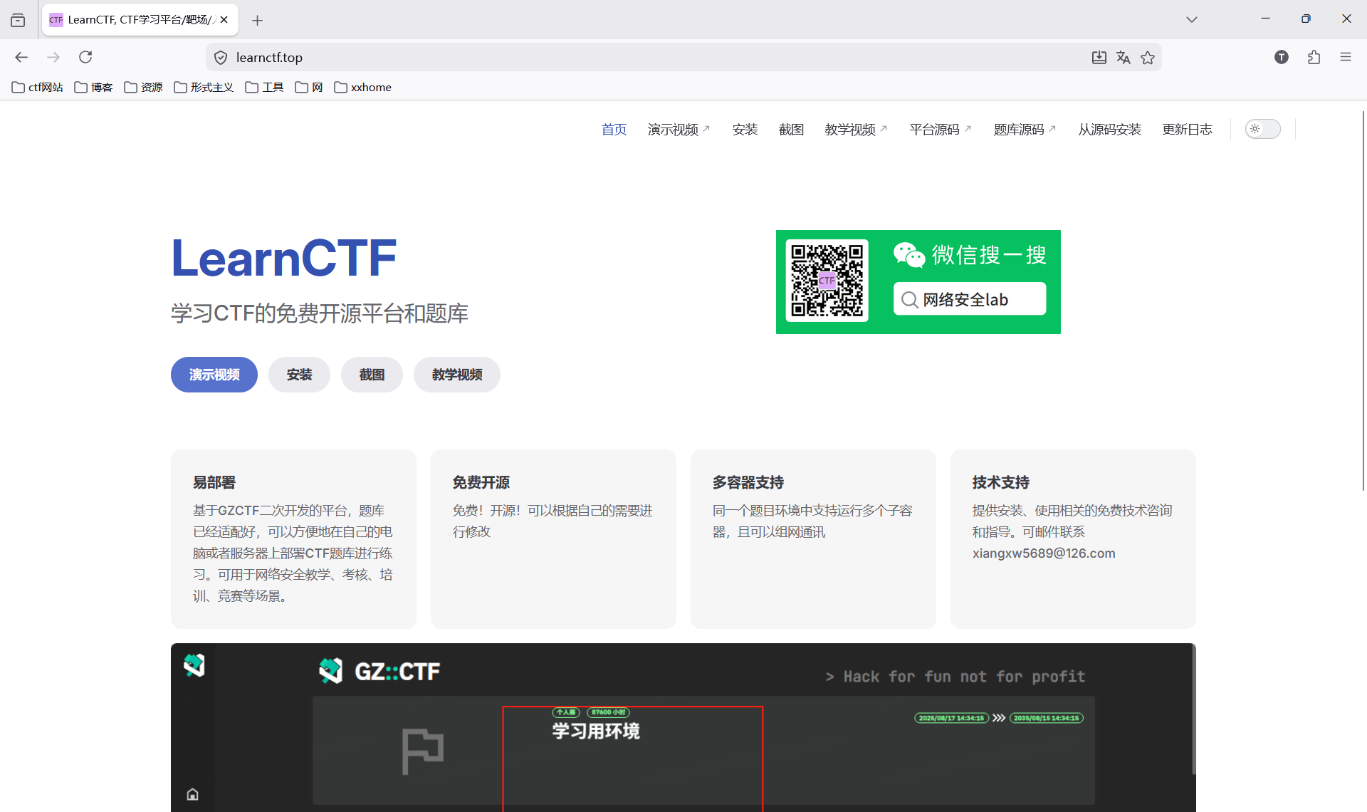
Task: Open the recent browsing tab overview icon
Action: coord(18,20)
